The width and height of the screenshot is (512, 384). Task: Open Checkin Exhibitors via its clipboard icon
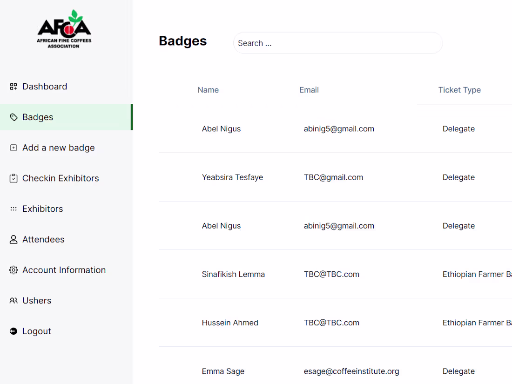13,178
